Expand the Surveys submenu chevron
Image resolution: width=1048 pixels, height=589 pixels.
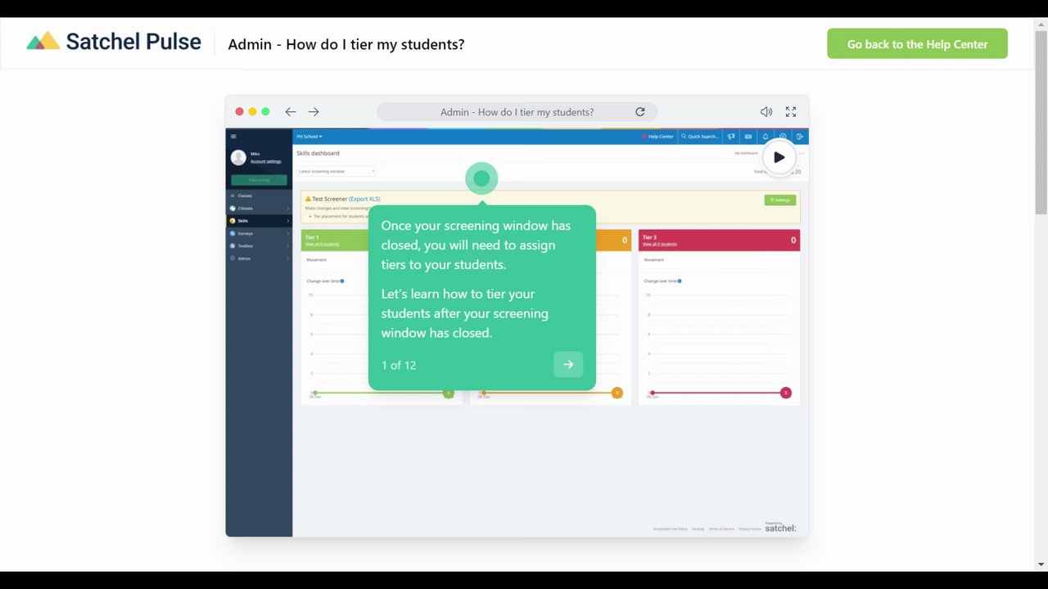coord(287,233)
